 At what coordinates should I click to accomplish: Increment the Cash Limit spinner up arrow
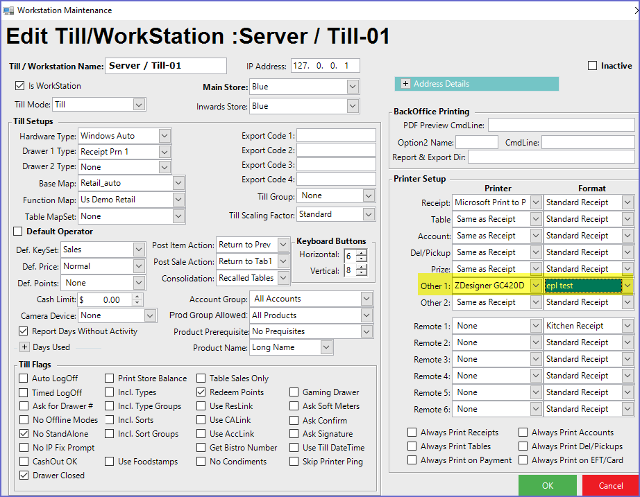(x=137, y=297)
